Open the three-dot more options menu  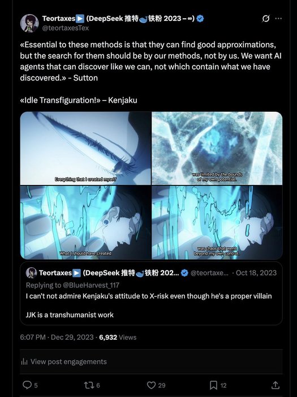click(x=278, y=19)
